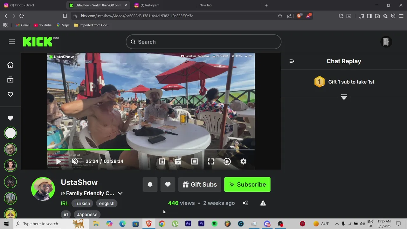Open the Kick hamburger navigation menu
Screen dimensions: 407x229
click(x=12, y=42)
